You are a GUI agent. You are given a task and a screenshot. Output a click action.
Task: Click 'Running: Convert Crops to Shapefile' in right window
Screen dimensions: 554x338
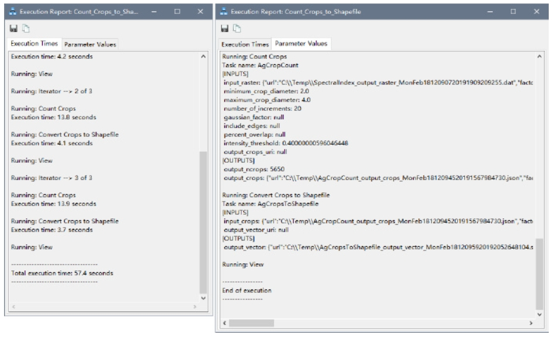pos(276,195)
